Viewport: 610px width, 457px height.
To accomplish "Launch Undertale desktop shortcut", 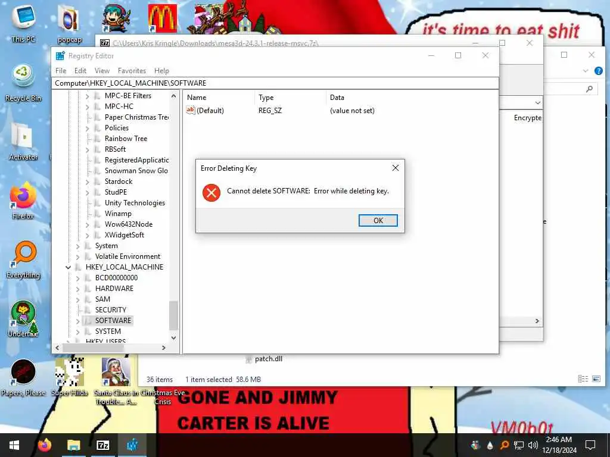I will tap(23, 319).
